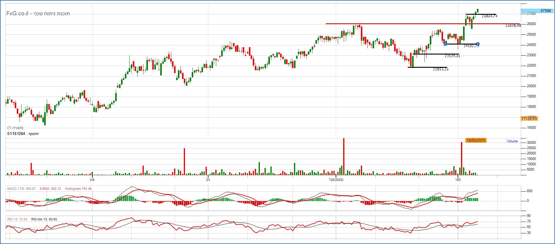555x244 pixels.
Task: Click the 26038.98 resistance price label
Action: pyautogui.click(x=513, y=26)
